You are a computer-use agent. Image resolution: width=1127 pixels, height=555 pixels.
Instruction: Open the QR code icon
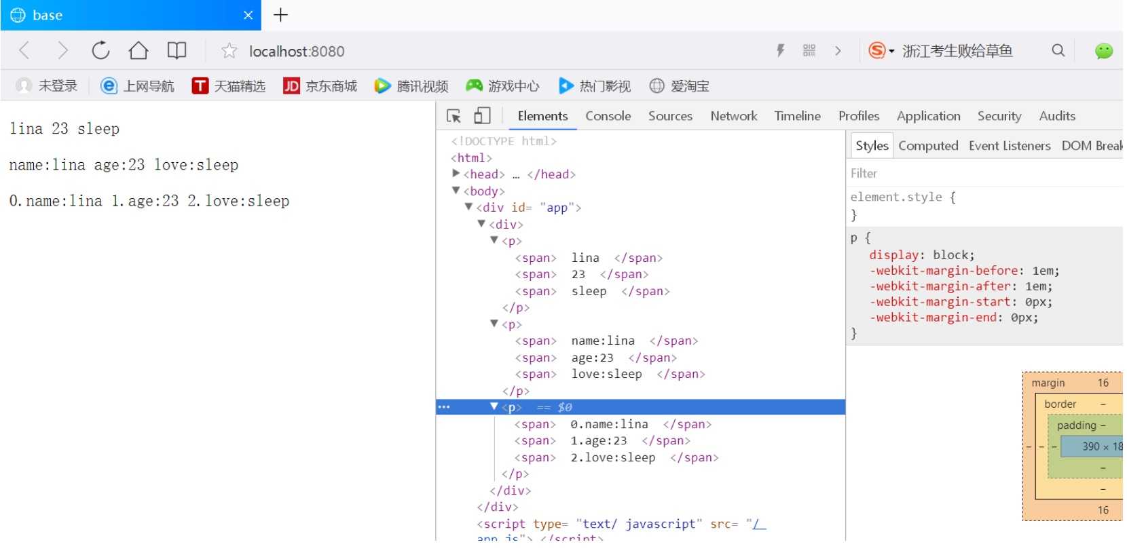click(x=809, y=50)
